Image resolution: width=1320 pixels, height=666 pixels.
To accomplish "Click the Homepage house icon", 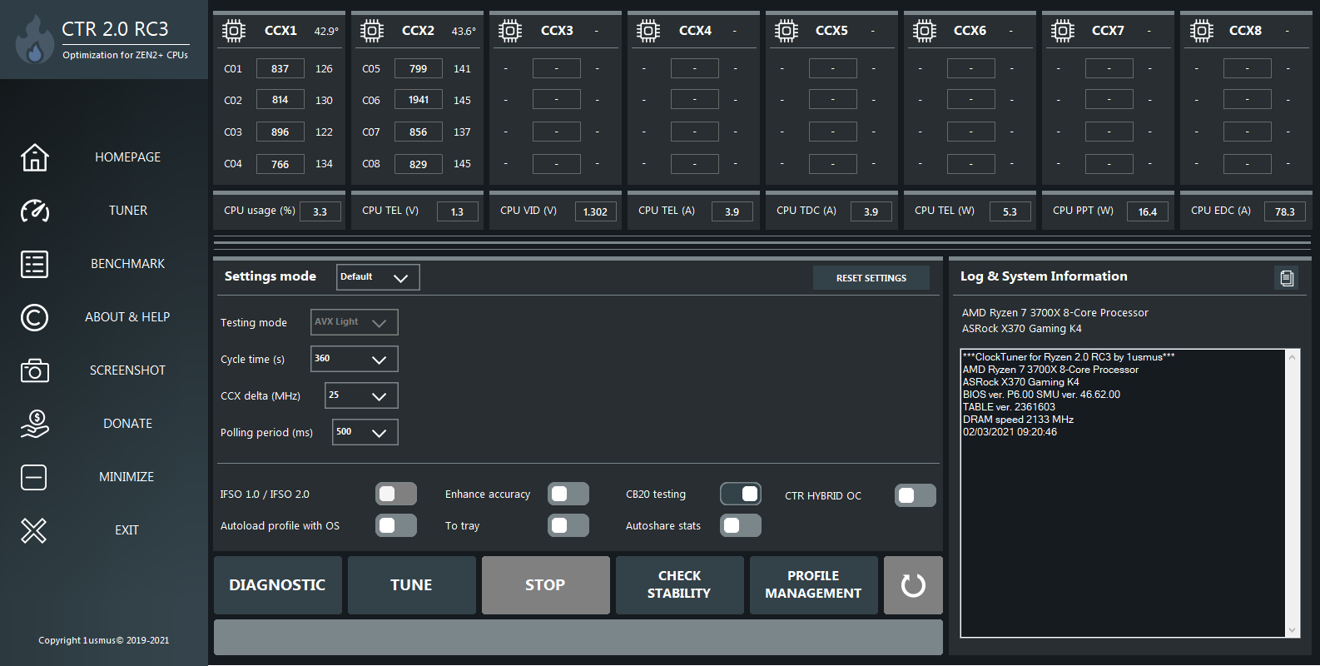I will pos(34,157).
